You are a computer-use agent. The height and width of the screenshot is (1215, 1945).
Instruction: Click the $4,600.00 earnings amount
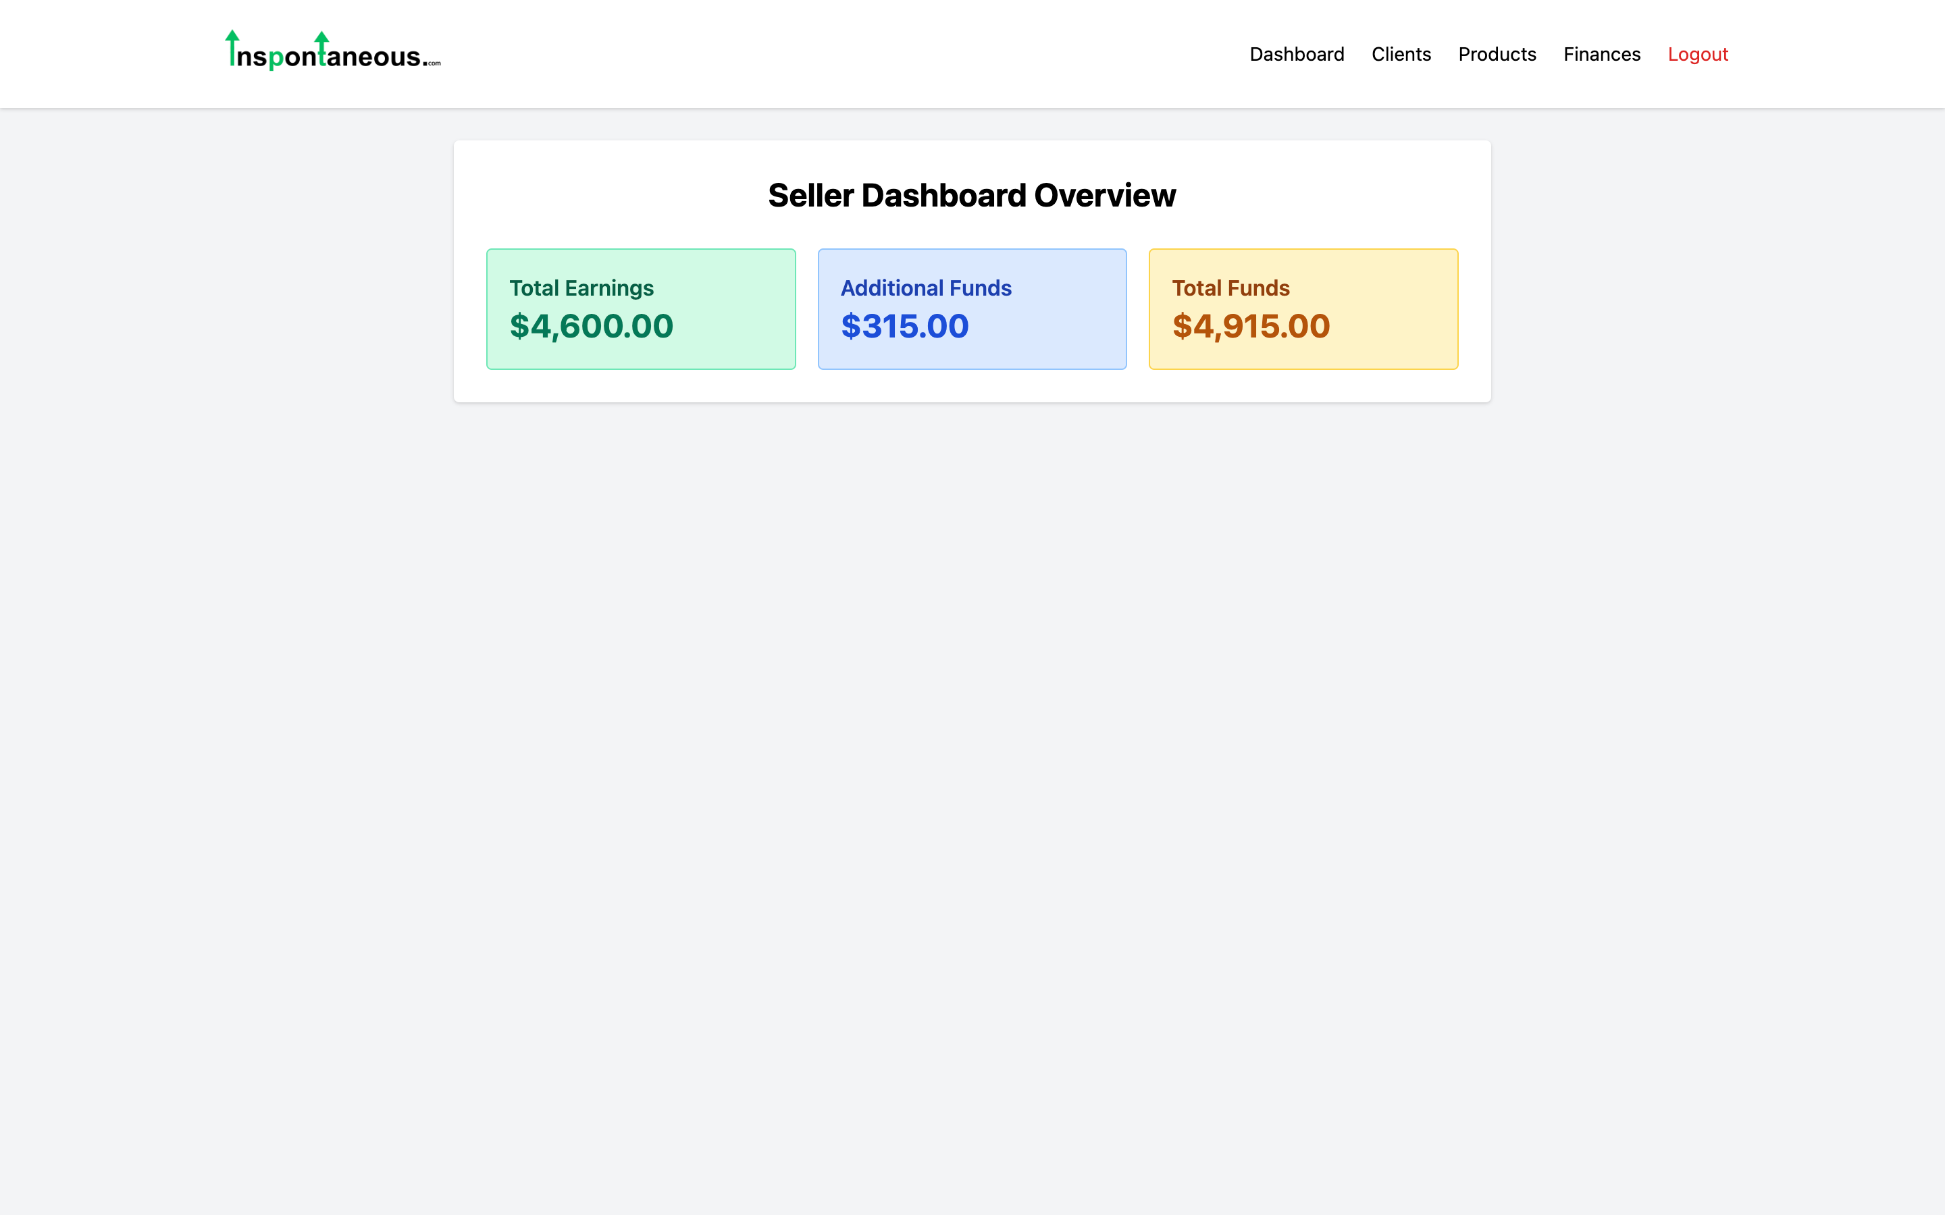pyautogui.click(x=591, y=326)
